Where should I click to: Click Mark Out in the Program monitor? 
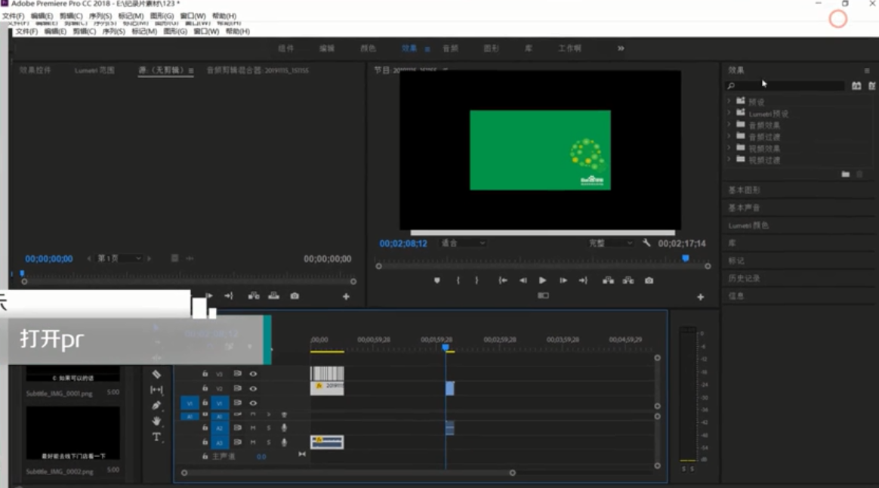(477, 280)
